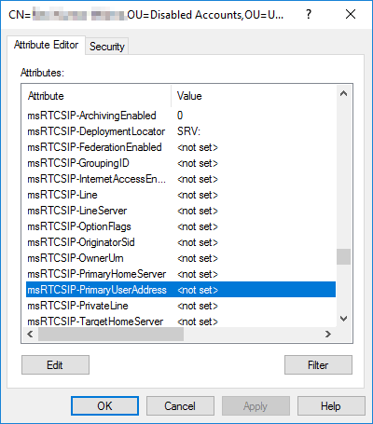The width and height of the screenshot is (373, 424).
Task: Dismiss the dialog using Cancel
Action: pyautogui.click(x=180, y=406)
